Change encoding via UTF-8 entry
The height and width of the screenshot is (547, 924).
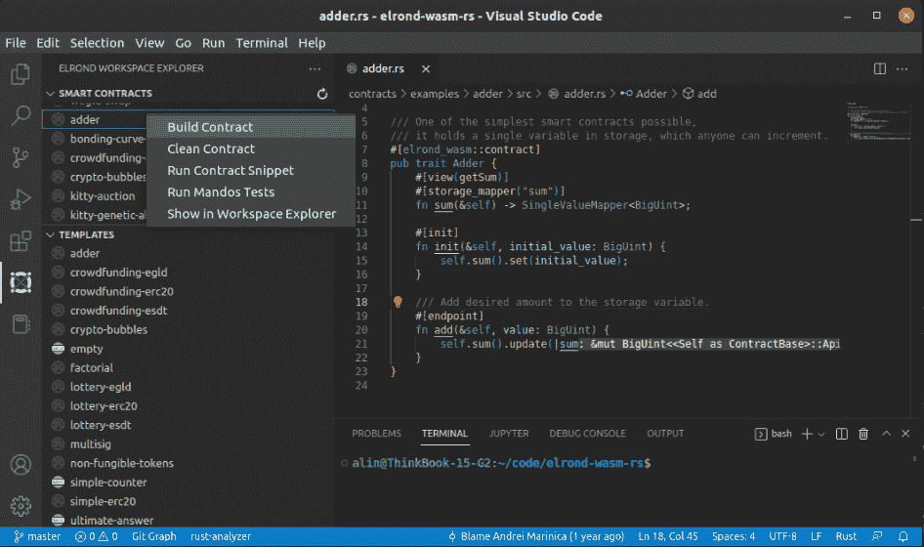pyautogui.click(x=782, y=536)
